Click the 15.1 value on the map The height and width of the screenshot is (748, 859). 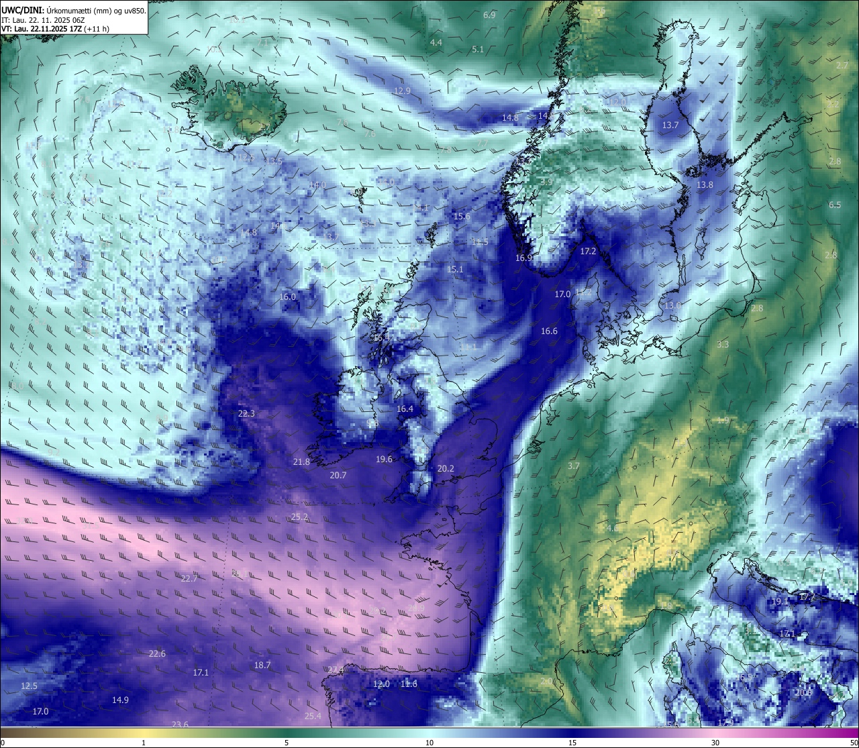click(x=455, y=269)
